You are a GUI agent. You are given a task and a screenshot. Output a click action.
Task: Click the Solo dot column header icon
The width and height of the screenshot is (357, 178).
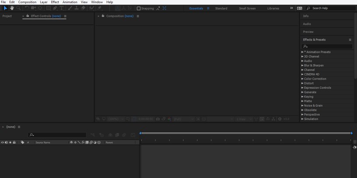10,143
